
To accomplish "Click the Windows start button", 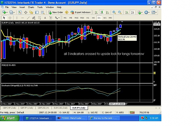I will (x=10, y=118).
